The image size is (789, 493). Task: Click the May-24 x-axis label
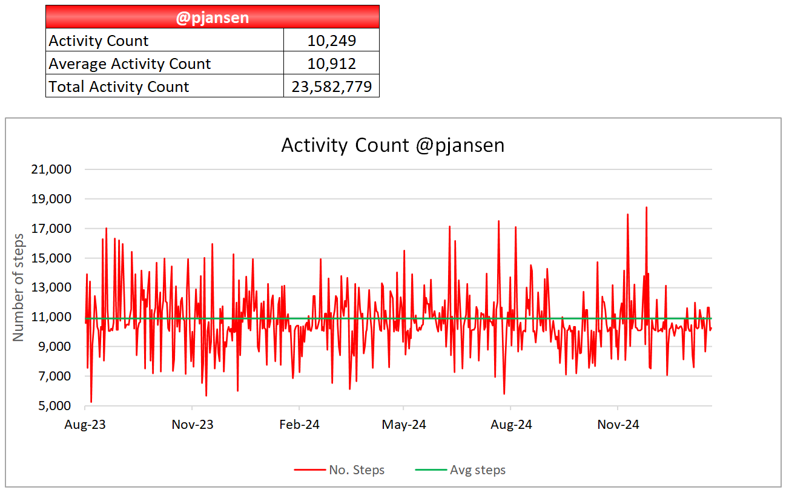click(x=404, y=425)
